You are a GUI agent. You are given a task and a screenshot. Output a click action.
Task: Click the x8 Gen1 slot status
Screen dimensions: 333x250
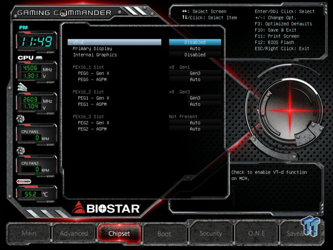[179, 67]
